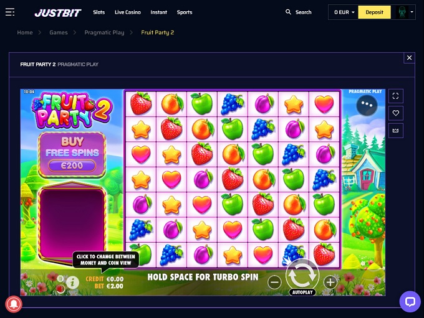Open the crown tournament icon
The width and height of the screenshot is (424, 318).
(x=395, y=131)
